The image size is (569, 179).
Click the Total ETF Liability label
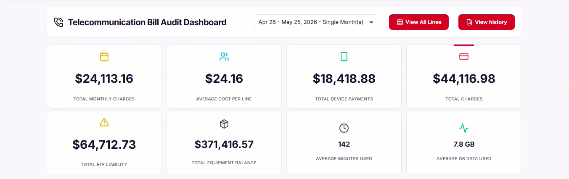104,165
